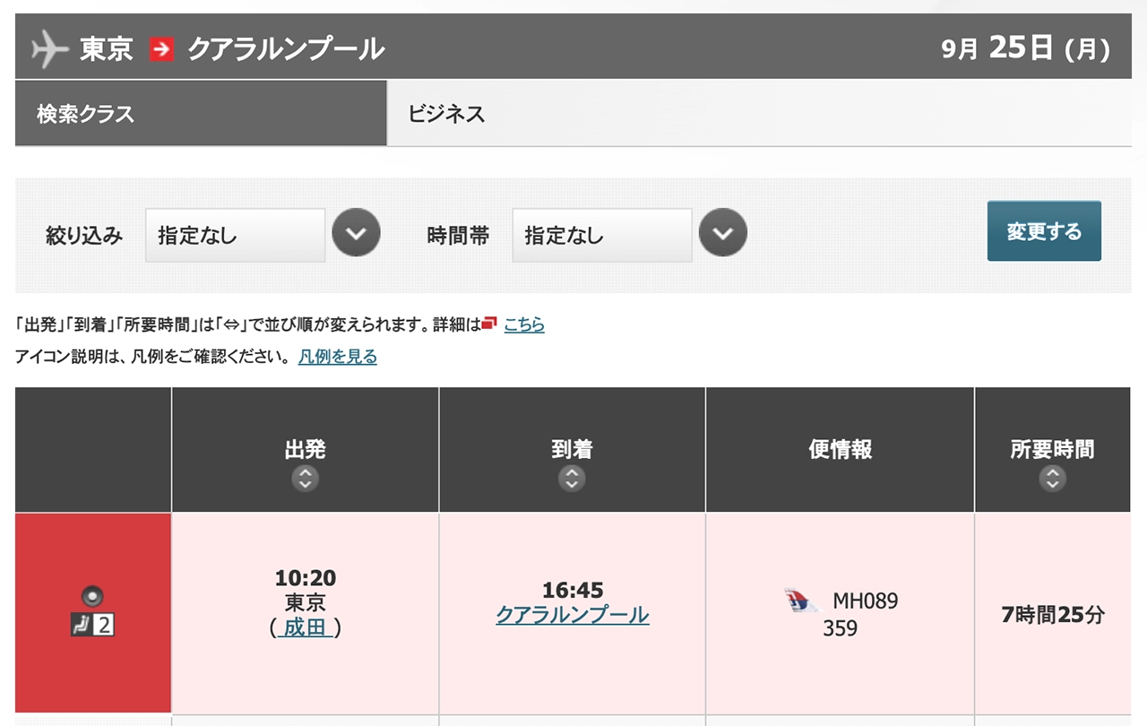Screen dimensions: 1147x726
Task: Click the red arrow icon between 東京 and クアラルンプール
Action: click(x=162, y=48)
